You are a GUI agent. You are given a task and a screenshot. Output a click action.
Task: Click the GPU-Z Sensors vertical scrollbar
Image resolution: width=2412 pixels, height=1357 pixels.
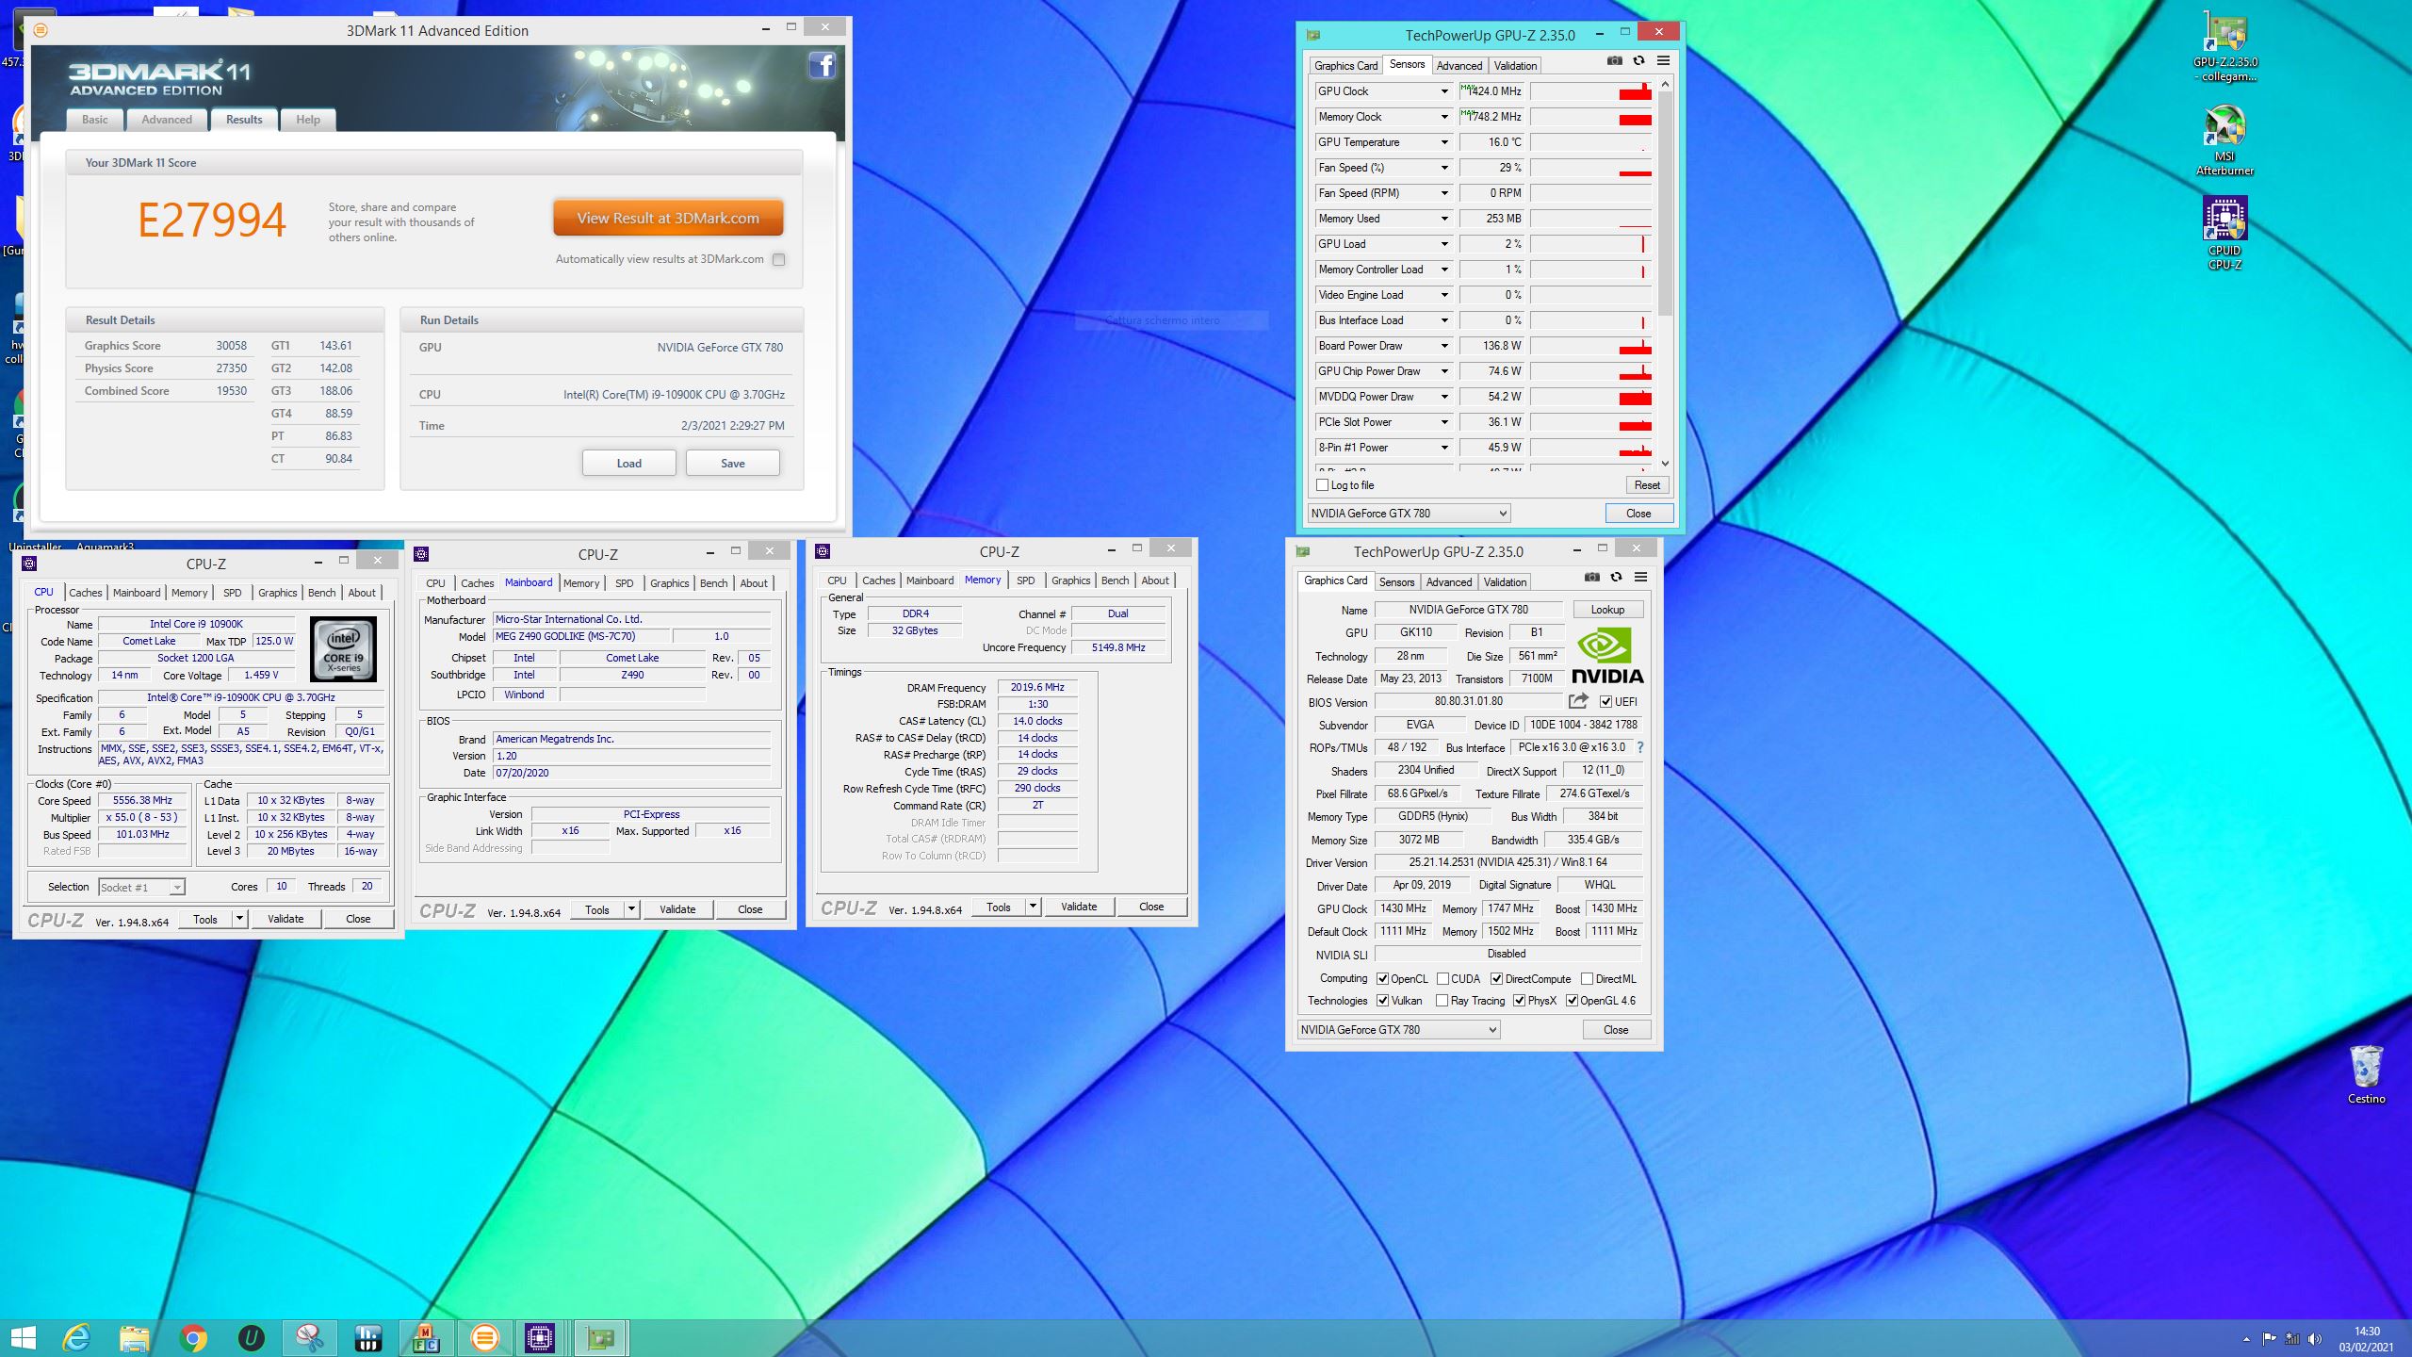1665,273
